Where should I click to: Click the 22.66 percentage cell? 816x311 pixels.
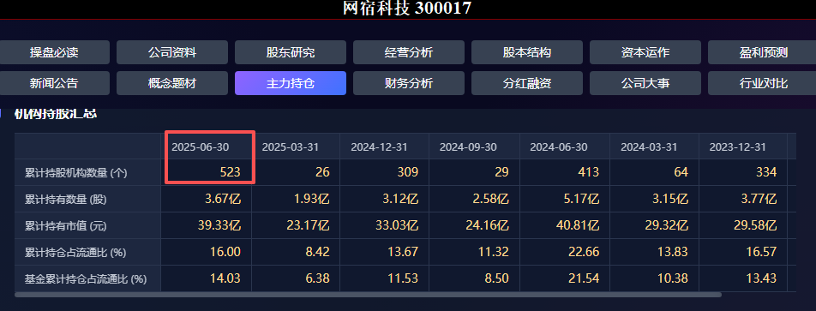click(x=564, y=252)
